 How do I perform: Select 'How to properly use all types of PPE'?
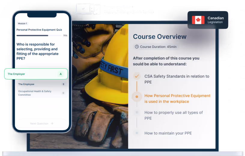174,115
